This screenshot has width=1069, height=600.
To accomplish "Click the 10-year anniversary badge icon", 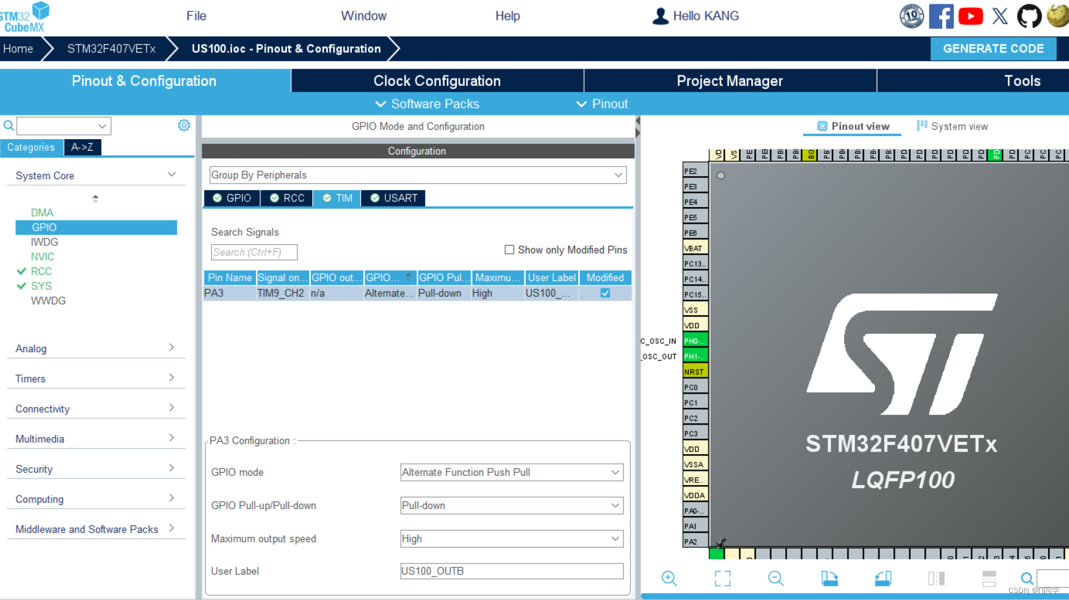I will 912,16.
